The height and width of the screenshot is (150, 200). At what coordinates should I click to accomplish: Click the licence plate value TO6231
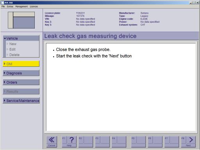coord(80,13)
